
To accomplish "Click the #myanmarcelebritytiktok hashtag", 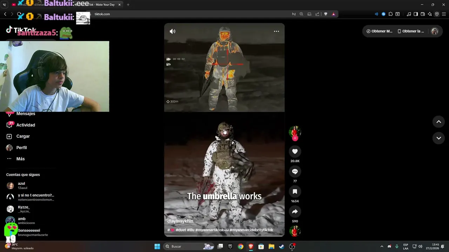I will [x=251, y=230].
